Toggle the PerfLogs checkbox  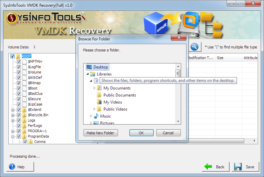pyautogui.click(x=19, y=126)
